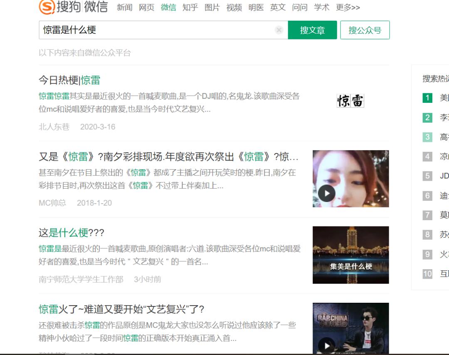The image size is (449, 355).
Task: Open the 知乎 search category
Action: 190,7
